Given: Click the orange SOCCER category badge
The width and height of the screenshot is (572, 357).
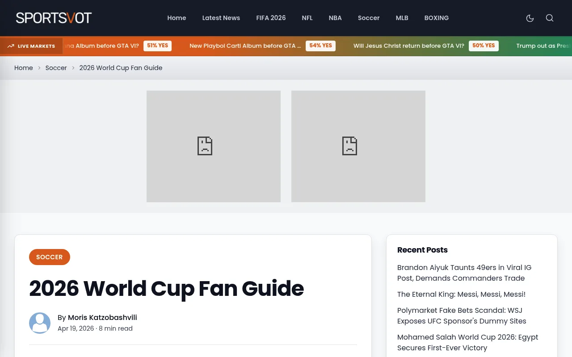Looking at the screenshot, I should pyautogui.click(x=50, y=257).
